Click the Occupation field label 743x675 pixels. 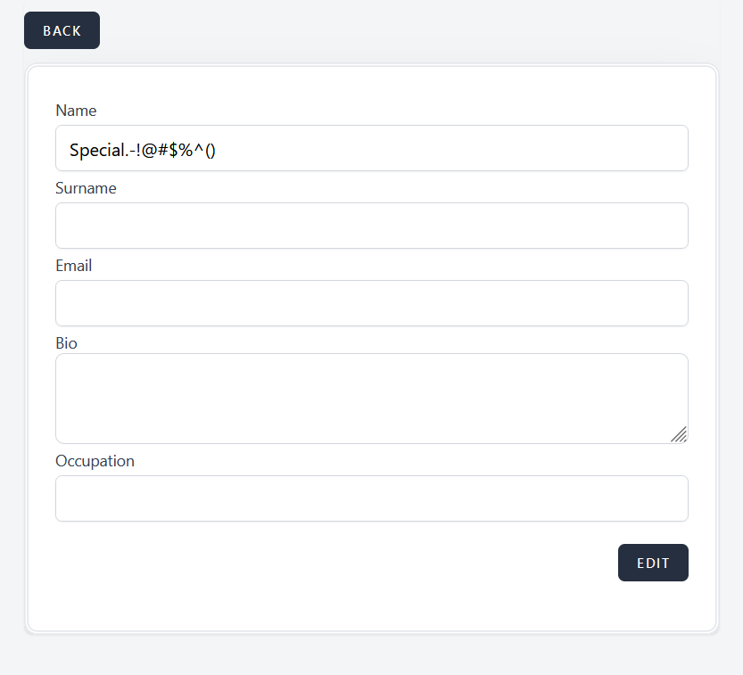click(95, 461)
